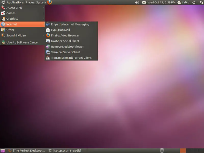The image size is (204, 153).
Task: Launch Firefox from the top panel icon
Action: (x=49, y=2)
